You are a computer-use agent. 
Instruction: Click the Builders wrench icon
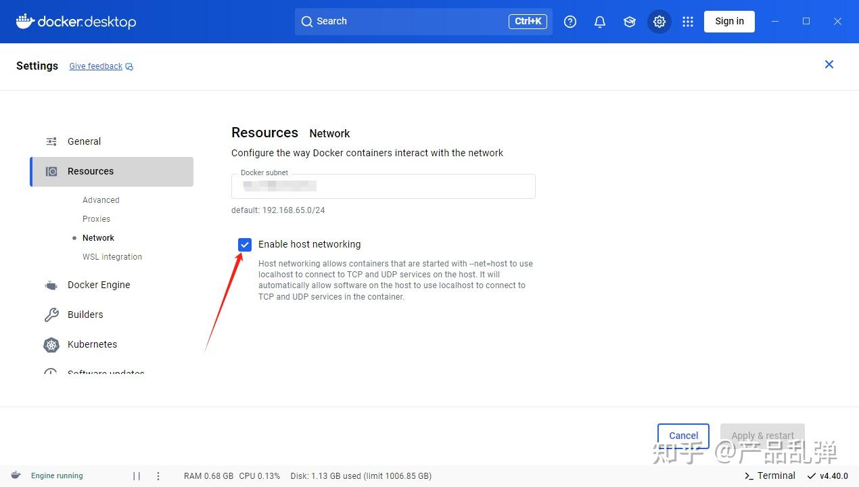point(51,315)
